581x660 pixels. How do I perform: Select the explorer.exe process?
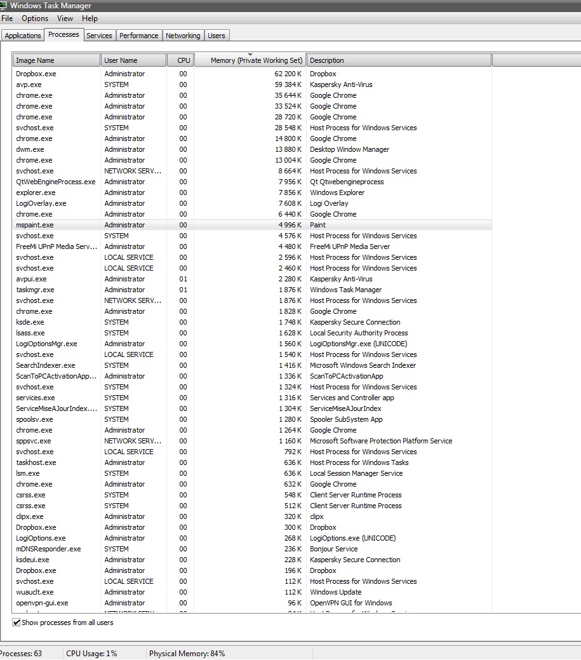(x=252, y=192)
